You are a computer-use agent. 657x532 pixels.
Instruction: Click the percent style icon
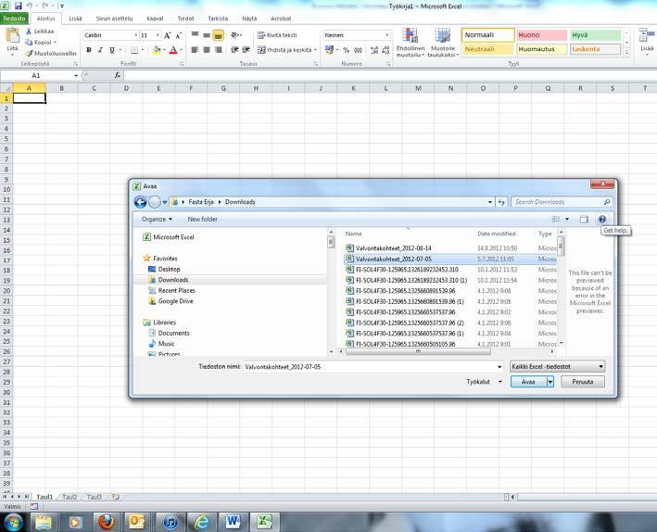click(x=346, y=50)
